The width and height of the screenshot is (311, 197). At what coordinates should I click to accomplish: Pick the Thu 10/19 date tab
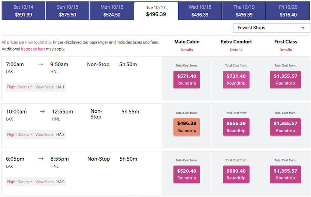tap(244, 11)
